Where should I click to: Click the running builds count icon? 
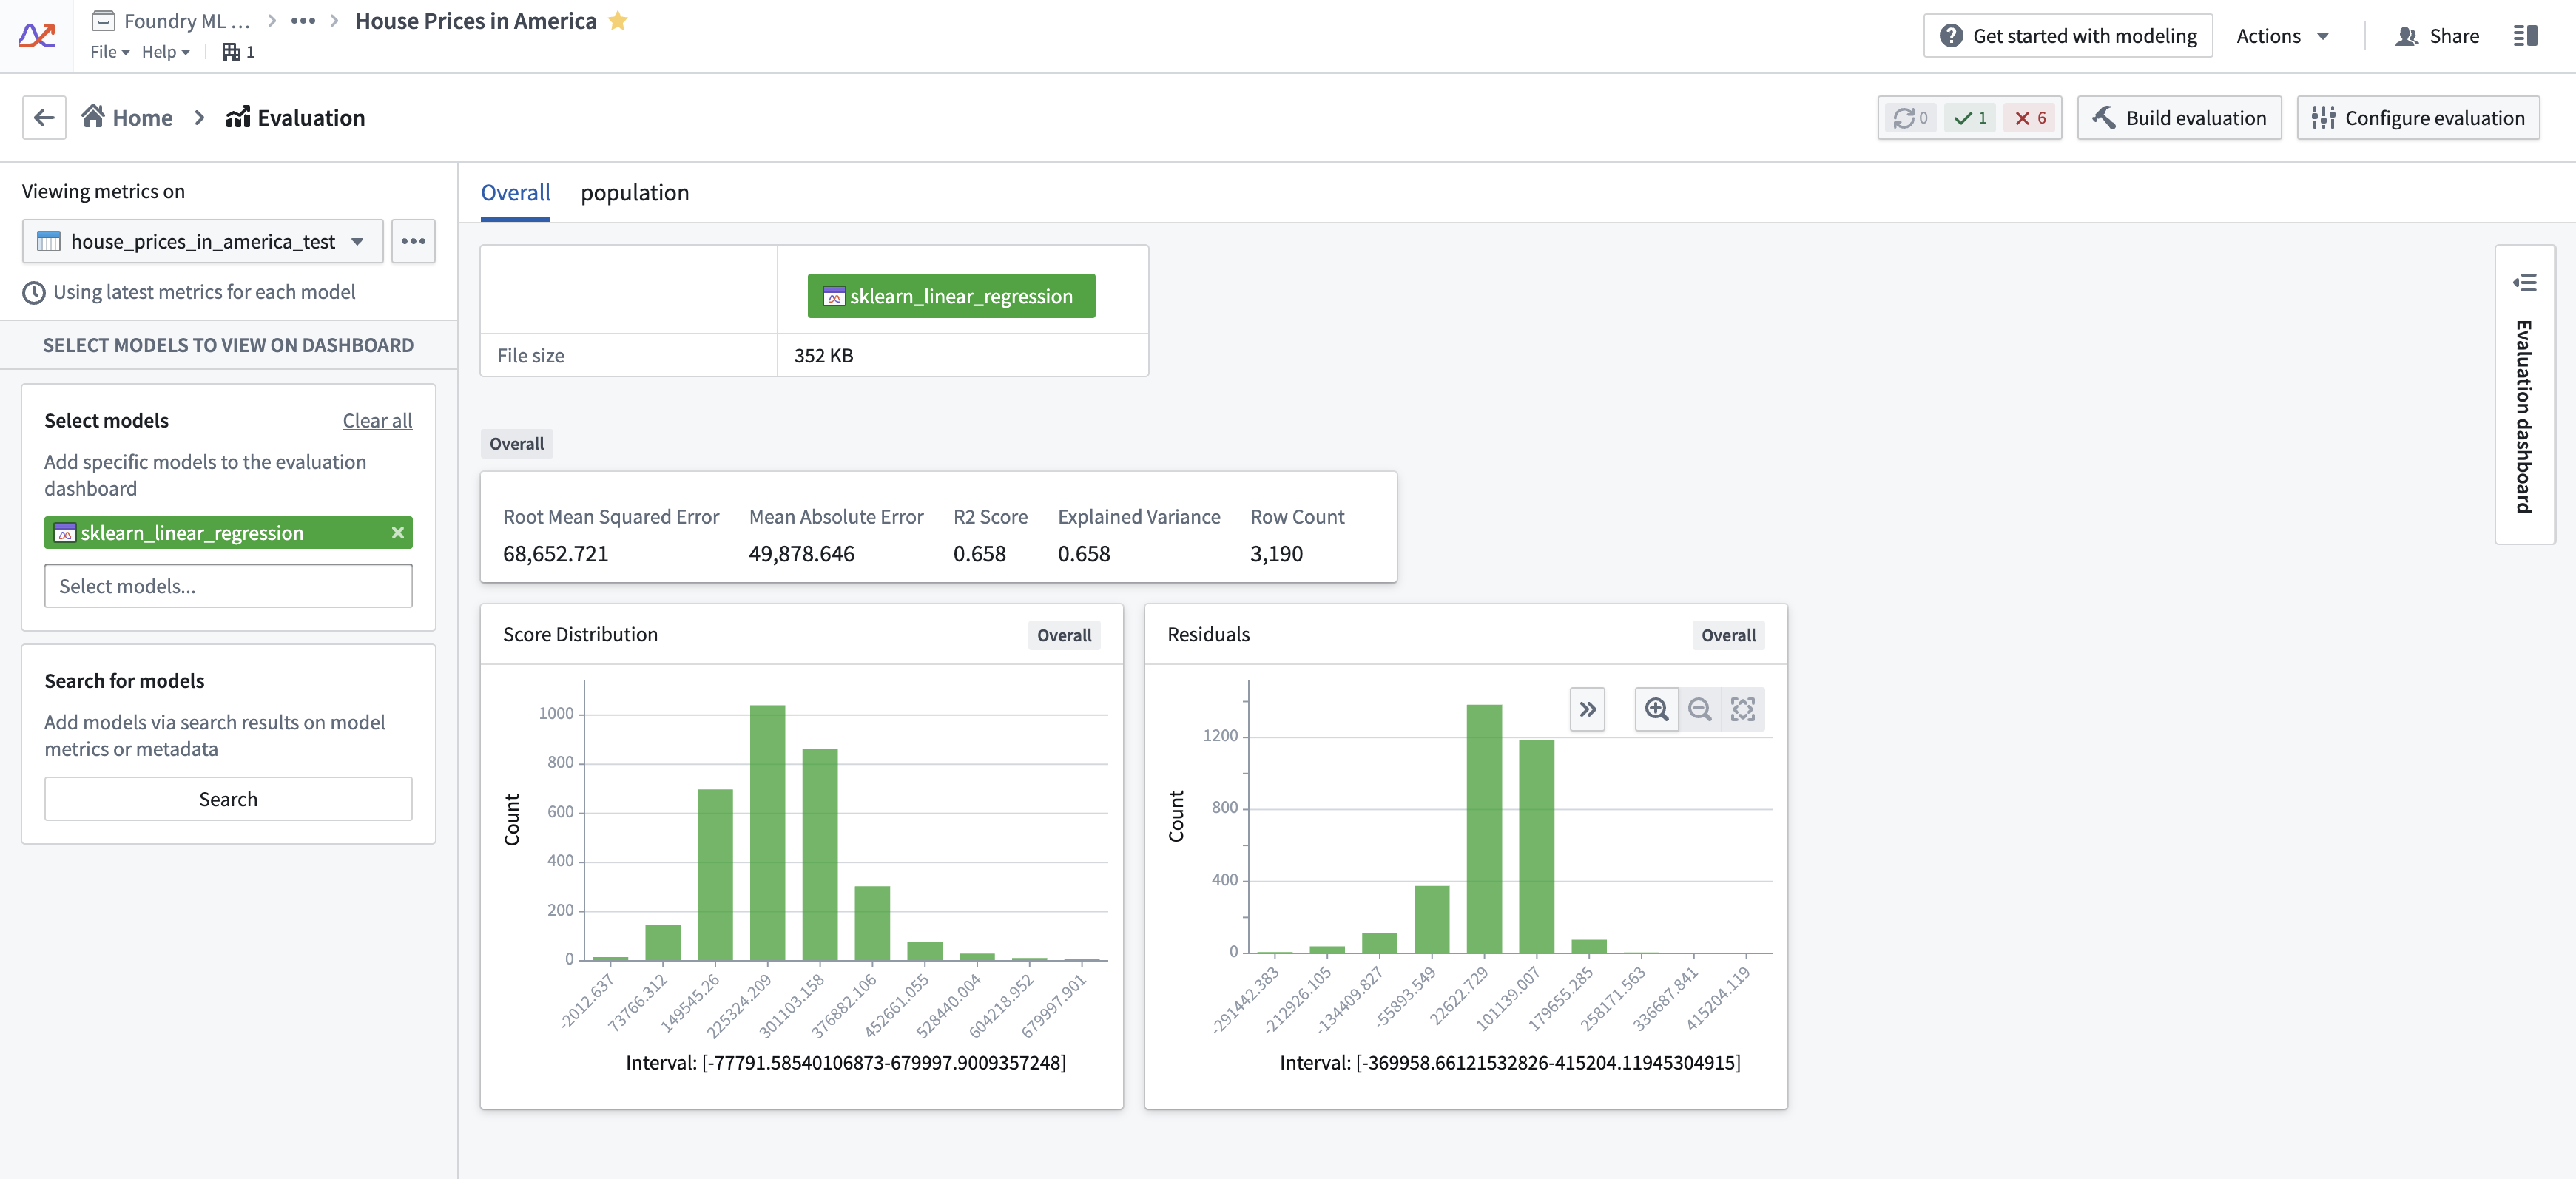pos(1910,118)
